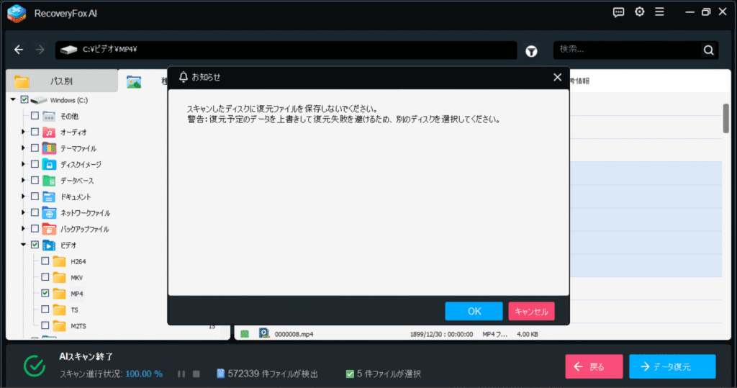Check the ディスクイメージ checkbox
737x388 pixels.
point(35,163)
